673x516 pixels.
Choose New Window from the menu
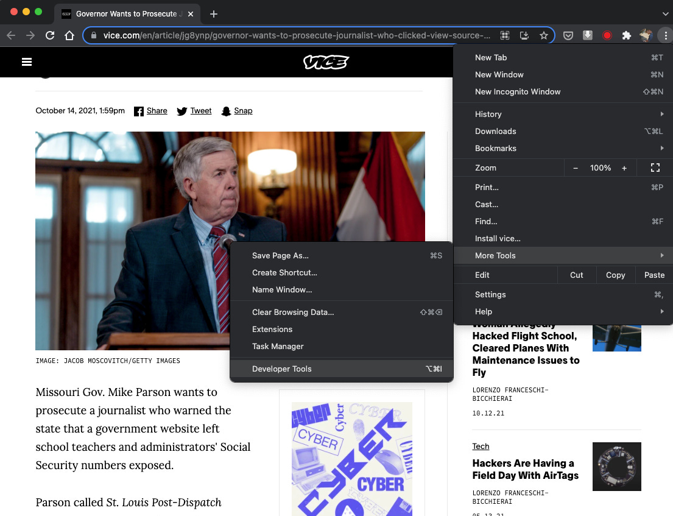pyautogui.click(x=563, y=75)
